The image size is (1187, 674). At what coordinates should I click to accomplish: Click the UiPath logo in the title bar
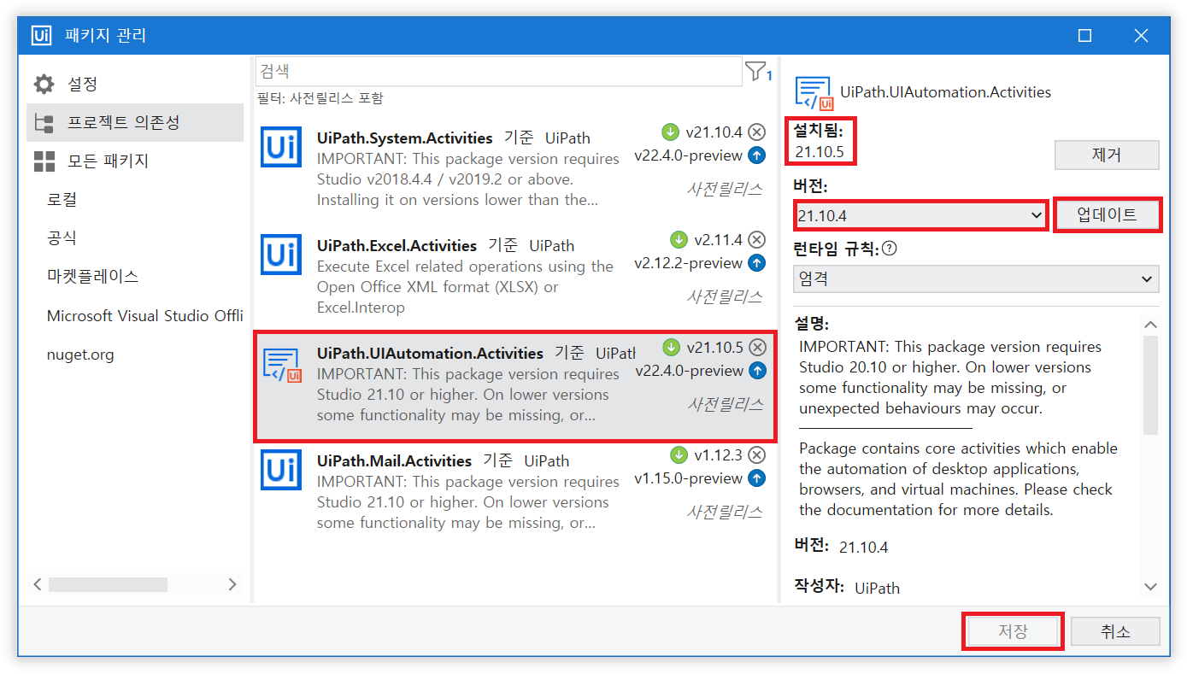coord(41,35)
